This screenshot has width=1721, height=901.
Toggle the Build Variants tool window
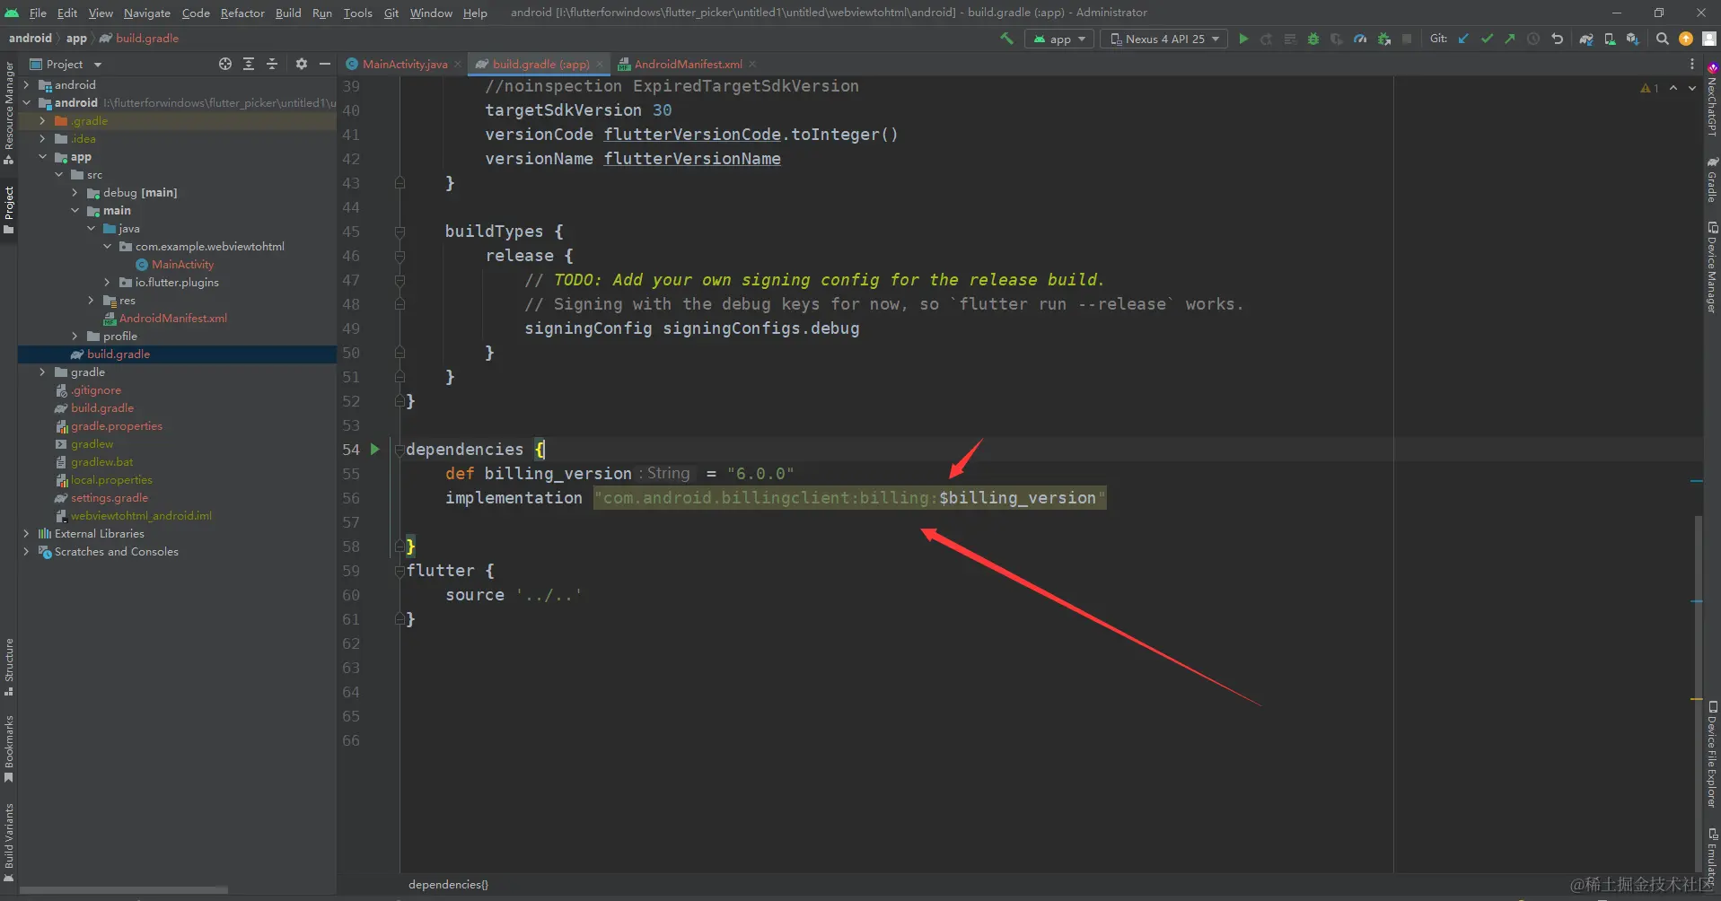[9, 843]
